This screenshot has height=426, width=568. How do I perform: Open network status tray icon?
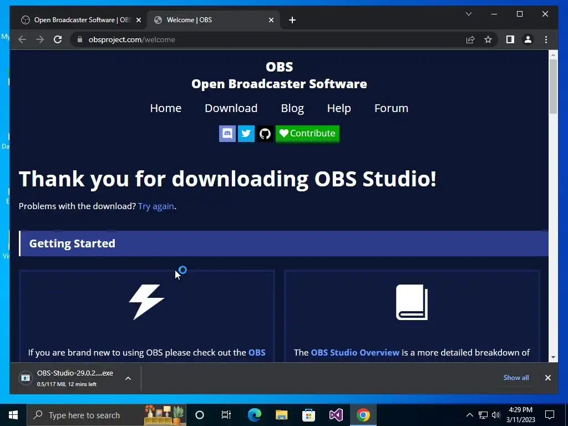click(483, 415)
